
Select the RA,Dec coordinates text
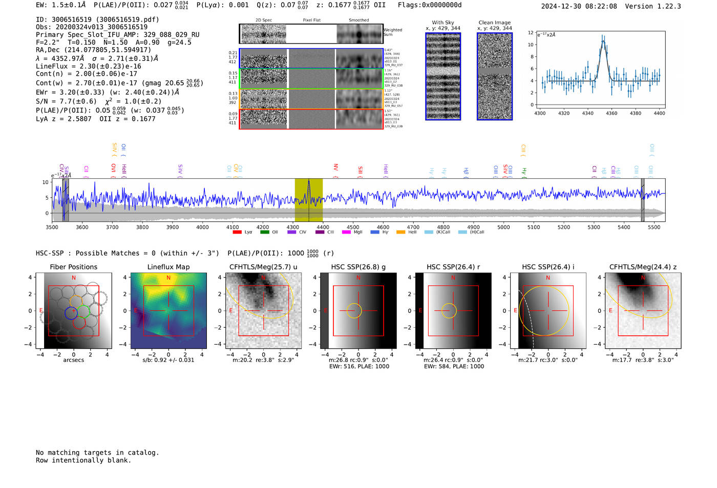coord(93,50)
